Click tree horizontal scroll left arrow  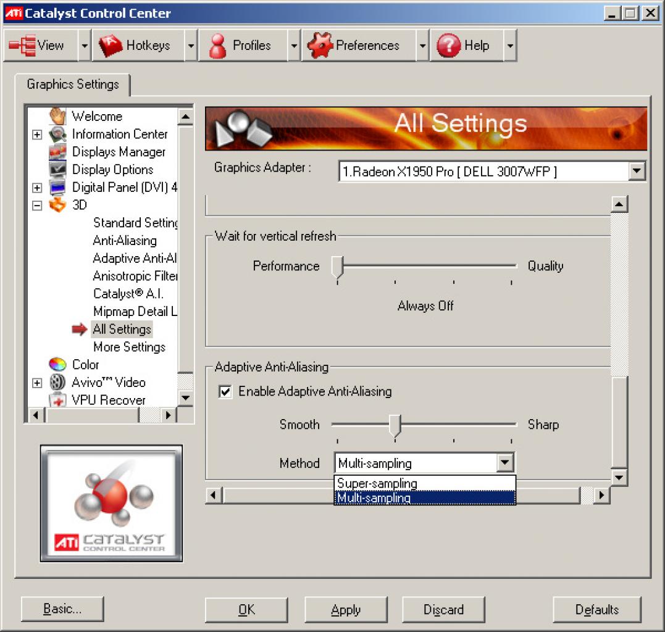pos(36,415)
